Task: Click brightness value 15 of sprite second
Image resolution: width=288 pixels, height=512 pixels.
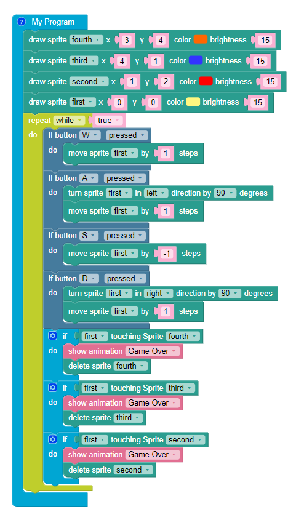Action: pos(270,82)
